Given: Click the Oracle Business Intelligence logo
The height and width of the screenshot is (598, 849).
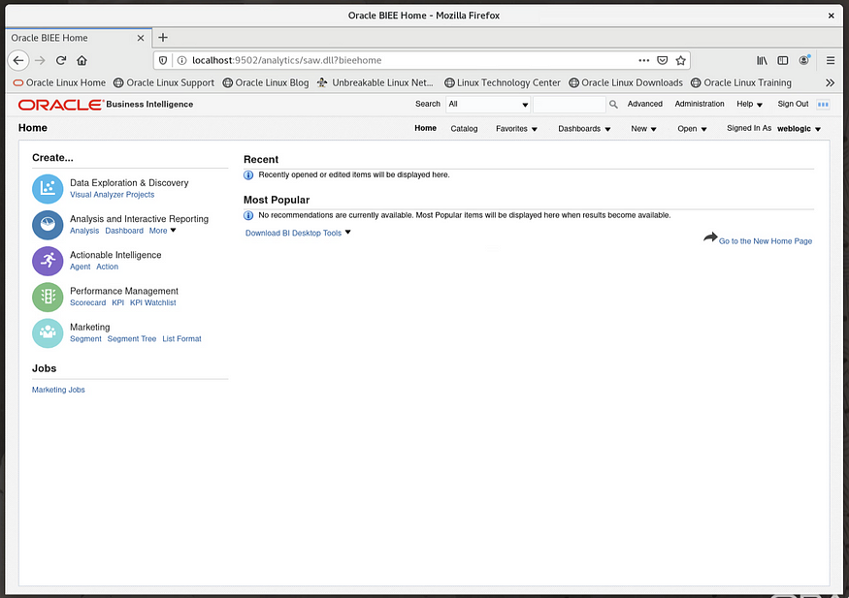Looking at the screenshot, I should (x=106, y=105).
